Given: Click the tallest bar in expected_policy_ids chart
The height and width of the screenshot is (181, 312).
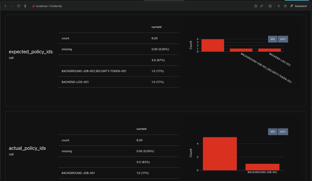Looking at the screenshot, I should point(213,45).
